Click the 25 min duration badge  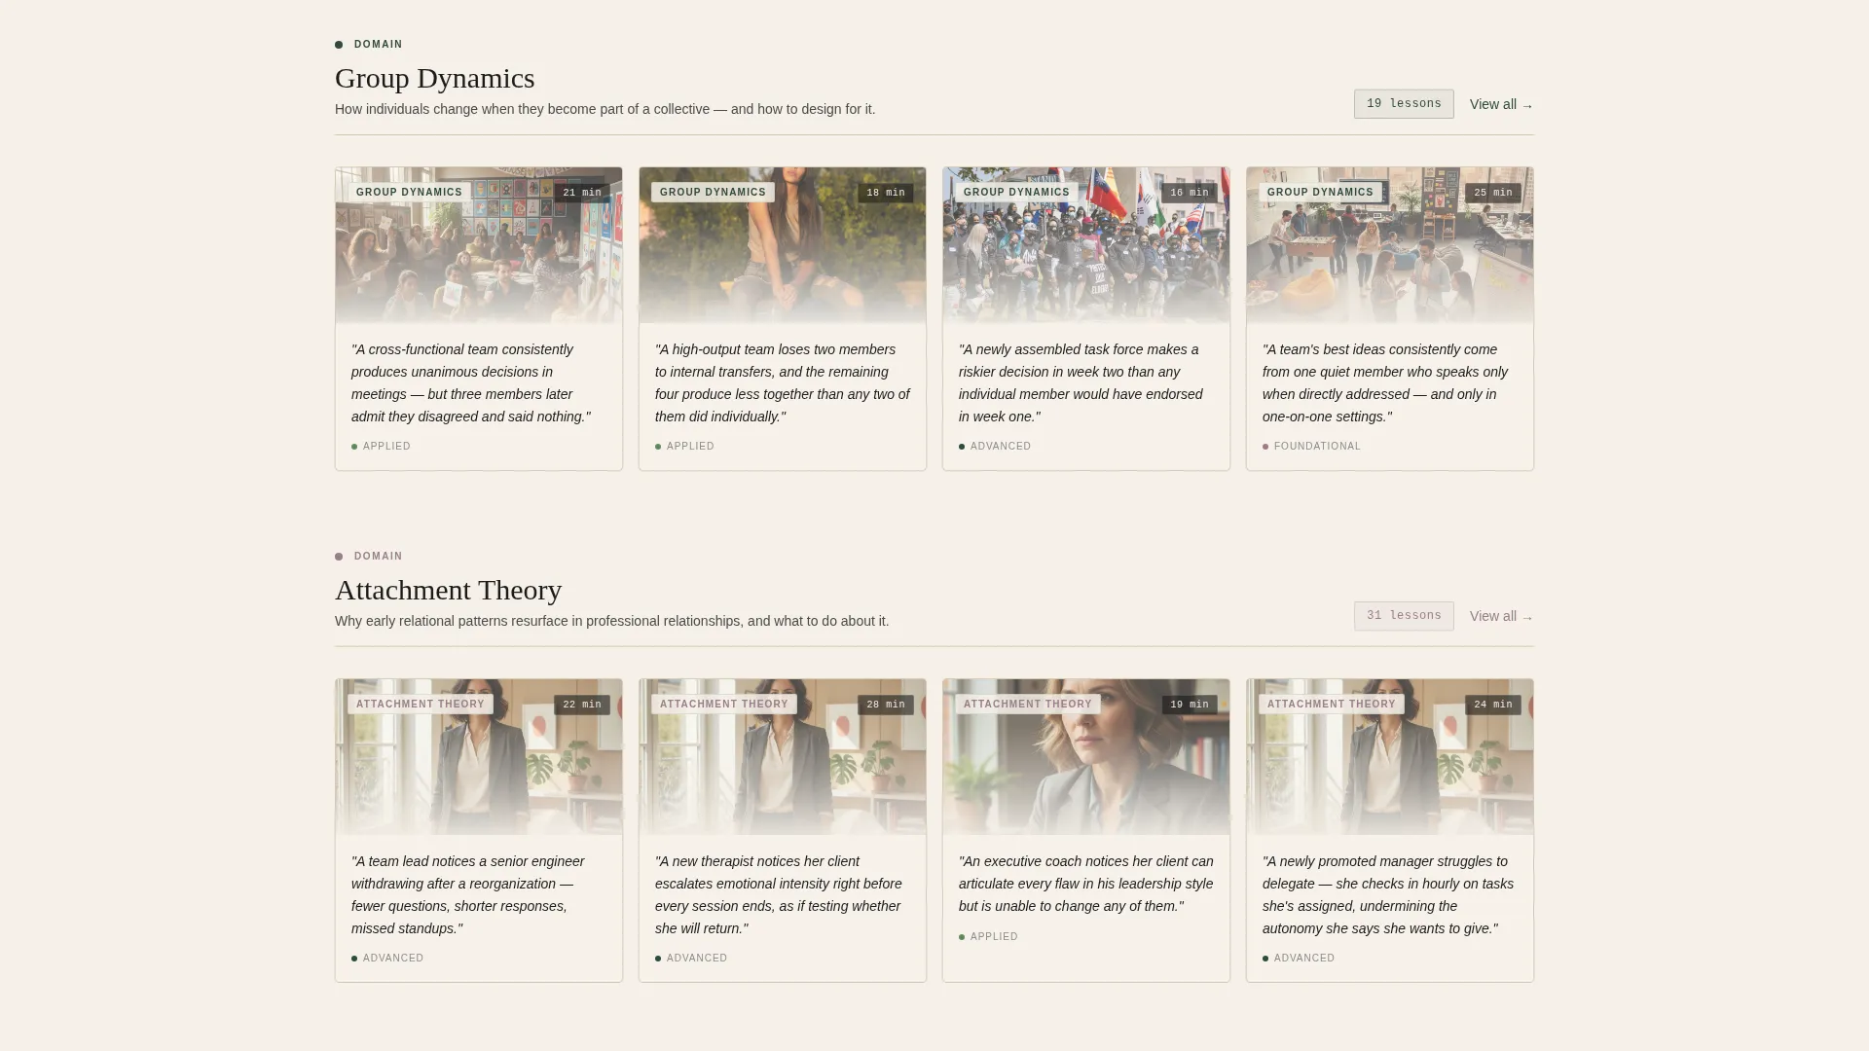coord(1493,193)
